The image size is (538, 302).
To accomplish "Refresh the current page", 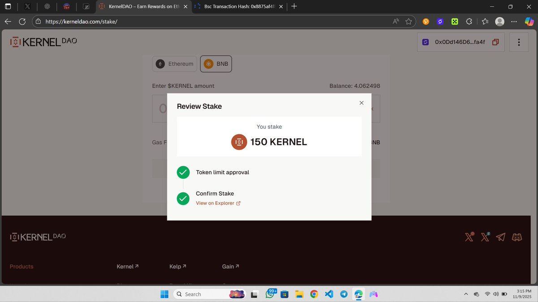I will (x=22, y=21).
